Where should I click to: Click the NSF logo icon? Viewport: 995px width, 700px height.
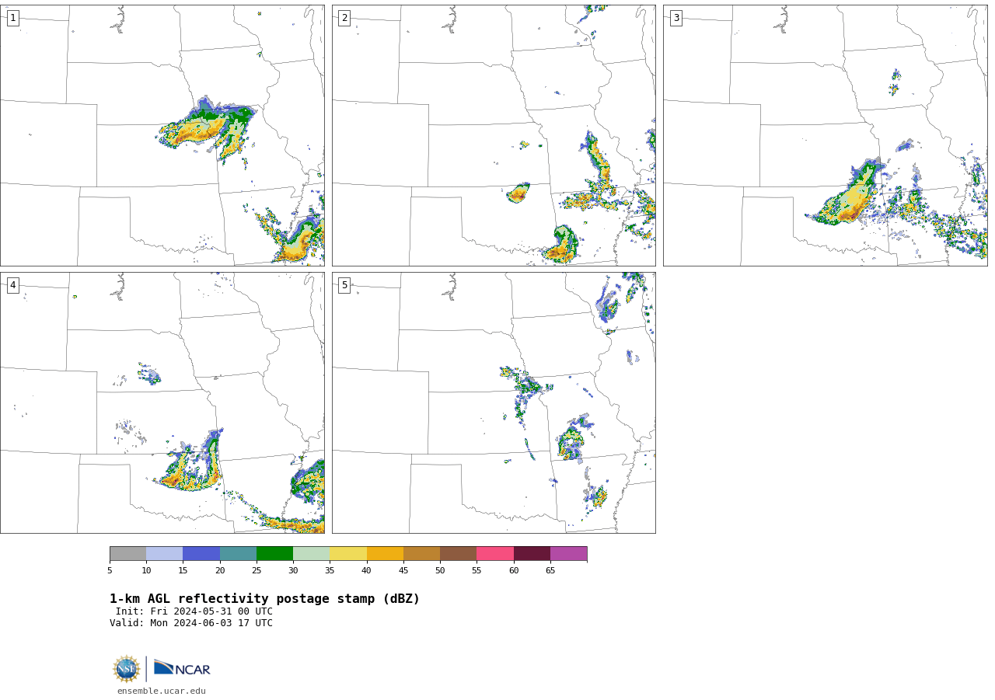127,669
